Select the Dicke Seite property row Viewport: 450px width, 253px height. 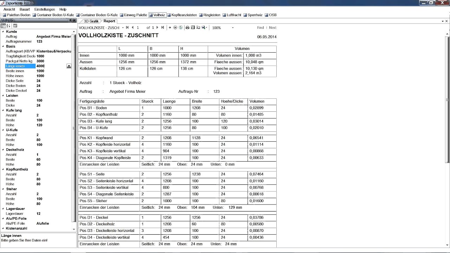point(38,81)
